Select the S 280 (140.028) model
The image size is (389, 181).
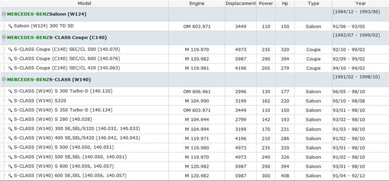click(x=53, y=119)
